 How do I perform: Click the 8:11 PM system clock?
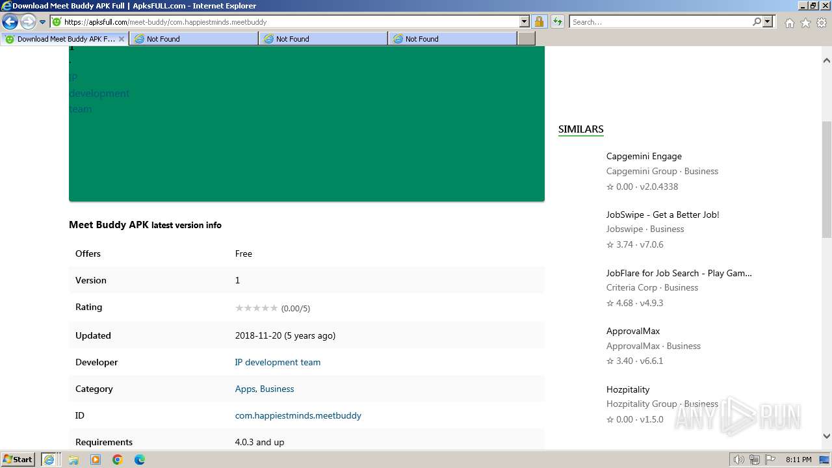(799, 460)
